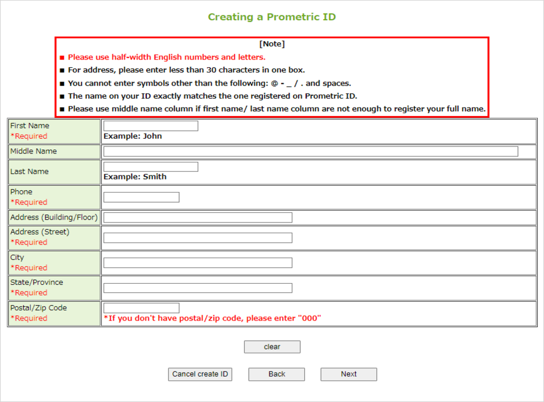
Task: Click the State/Province input field
Action: pyautogui.click(x=197, y=288)
